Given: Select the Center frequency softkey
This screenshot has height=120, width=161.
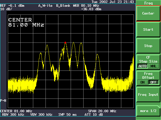Looking at the screenshot, I should [148, 13].
